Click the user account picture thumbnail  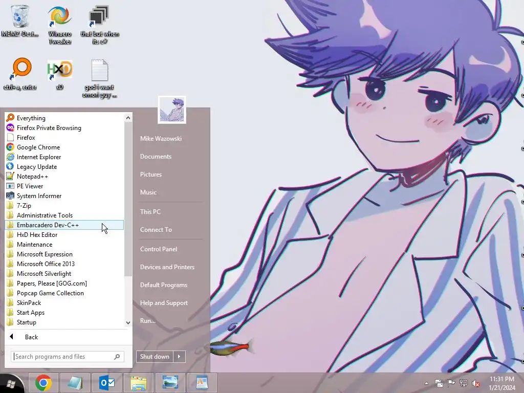point(172,110)
